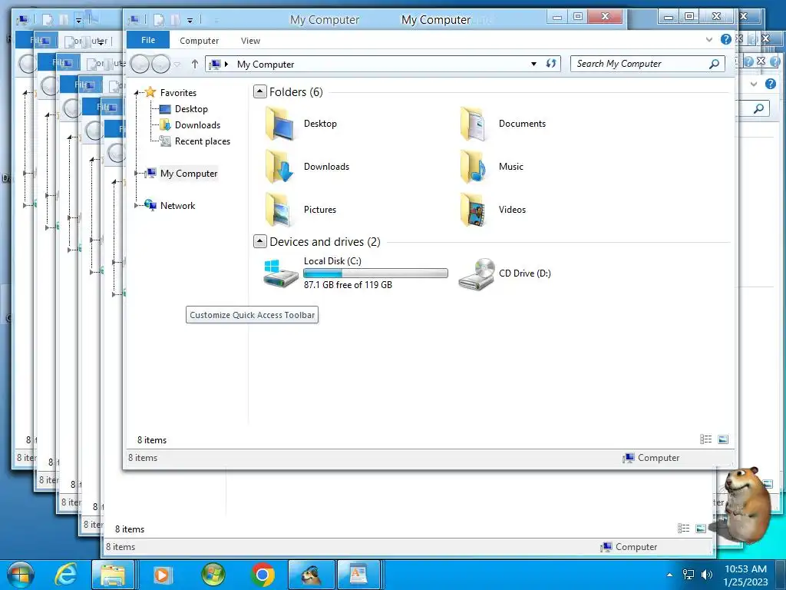Select Favorites in the navigation pane
The width and height of the screenshot is (786, 590).
[x=178, y=93]
